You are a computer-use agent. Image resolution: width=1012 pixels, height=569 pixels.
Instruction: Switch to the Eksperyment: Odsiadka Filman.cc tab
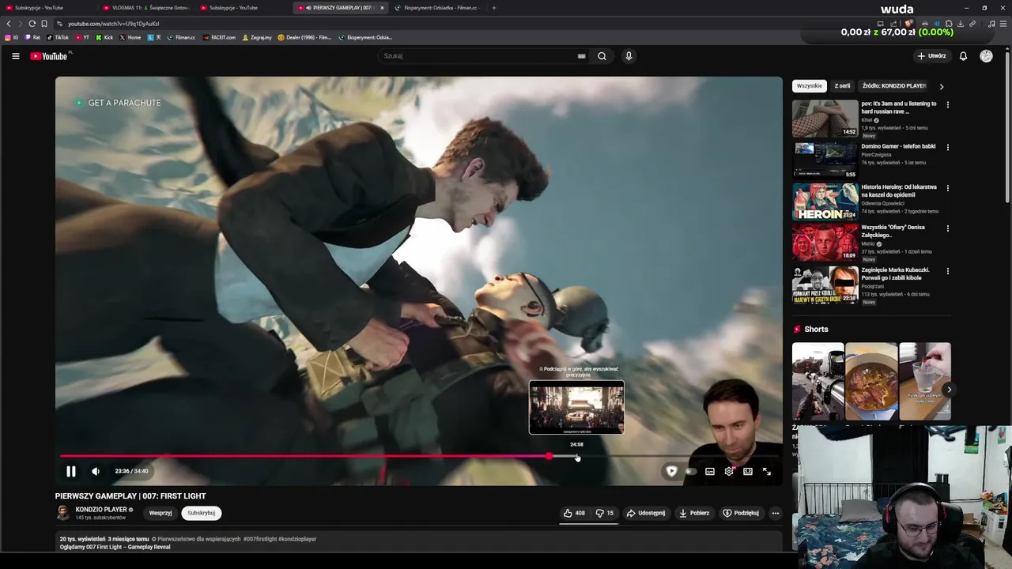click(x=436, y=8)
